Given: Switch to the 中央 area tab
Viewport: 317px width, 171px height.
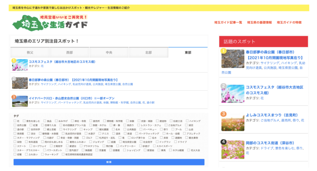Looking at the screenshot, I should [109, 53].
